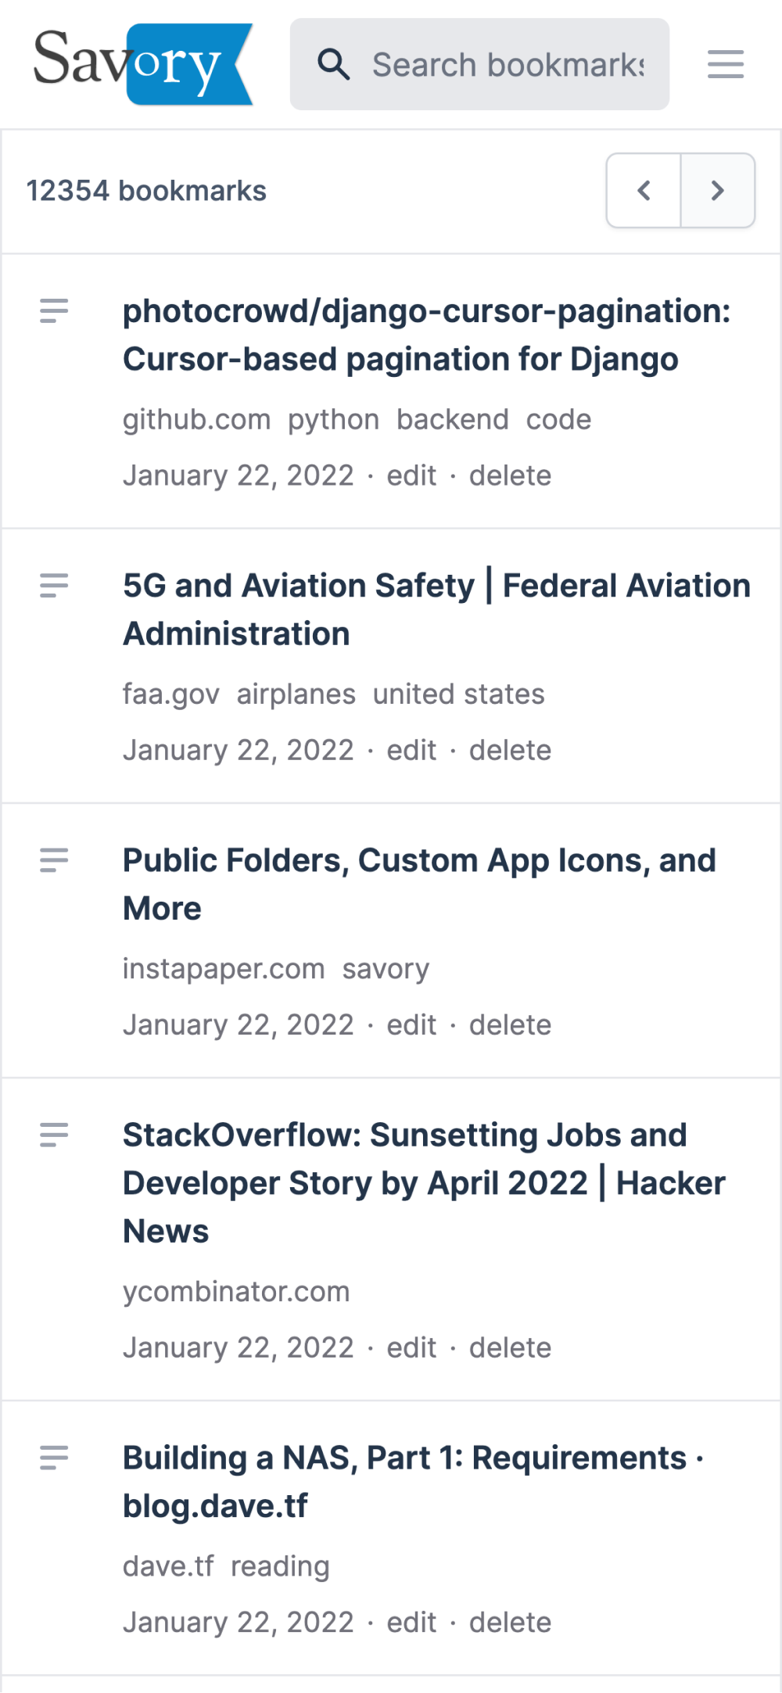The image size is (782, 1693).
Task: Go to previous page of bookmarks
Action: click(644, 190)
